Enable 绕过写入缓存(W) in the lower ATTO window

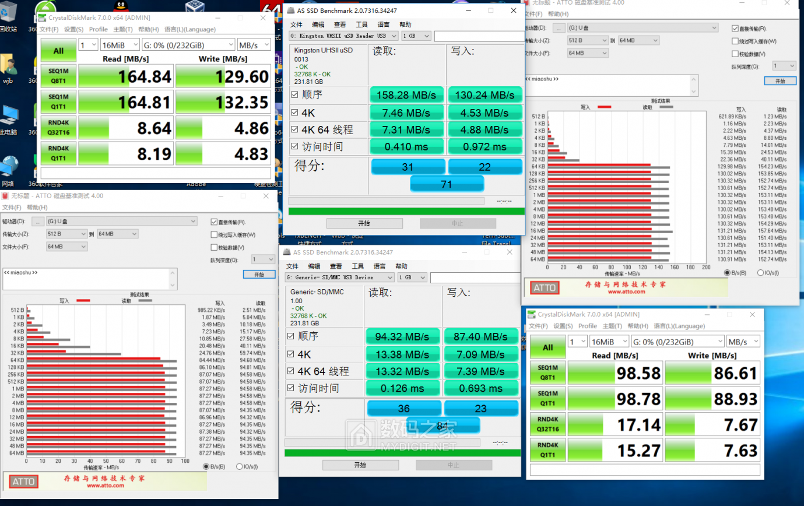point(214,235)
